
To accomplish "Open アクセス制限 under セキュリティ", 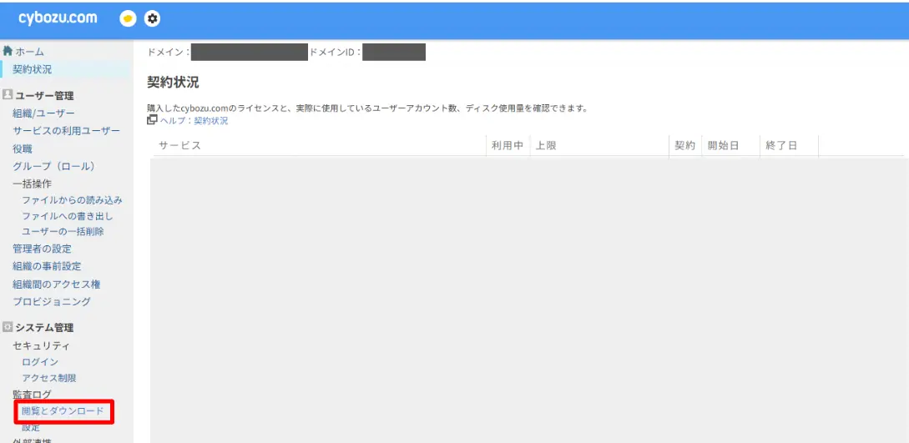I will (49, 378).
